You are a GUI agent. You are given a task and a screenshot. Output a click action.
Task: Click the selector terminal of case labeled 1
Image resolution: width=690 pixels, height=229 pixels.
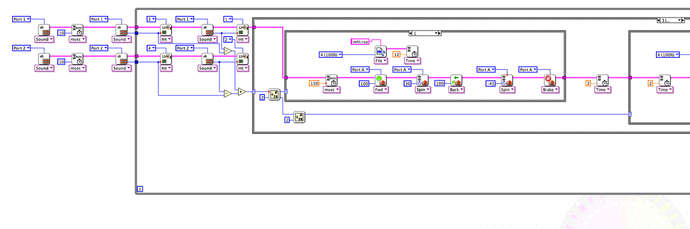[286, 91]
